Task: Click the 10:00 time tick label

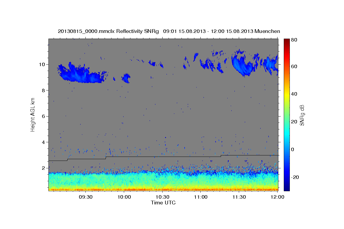Action: click(x=124, y=197)
